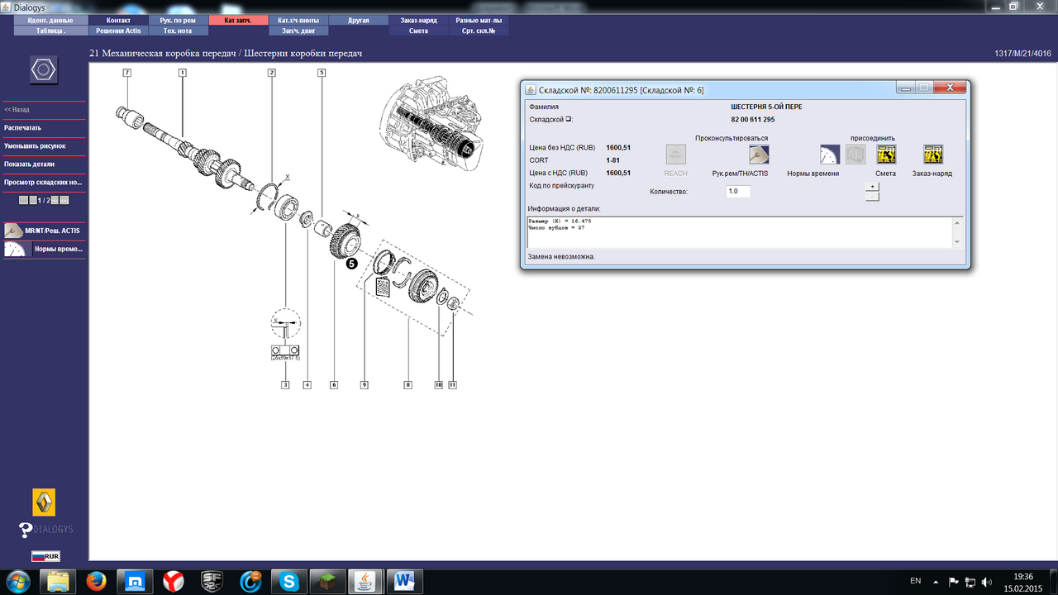The height and width of the screenshot is (595, 1058).
Task: Open Microsoft Word from taskbar
Action: pyautogui.click(x=407, y=582)
